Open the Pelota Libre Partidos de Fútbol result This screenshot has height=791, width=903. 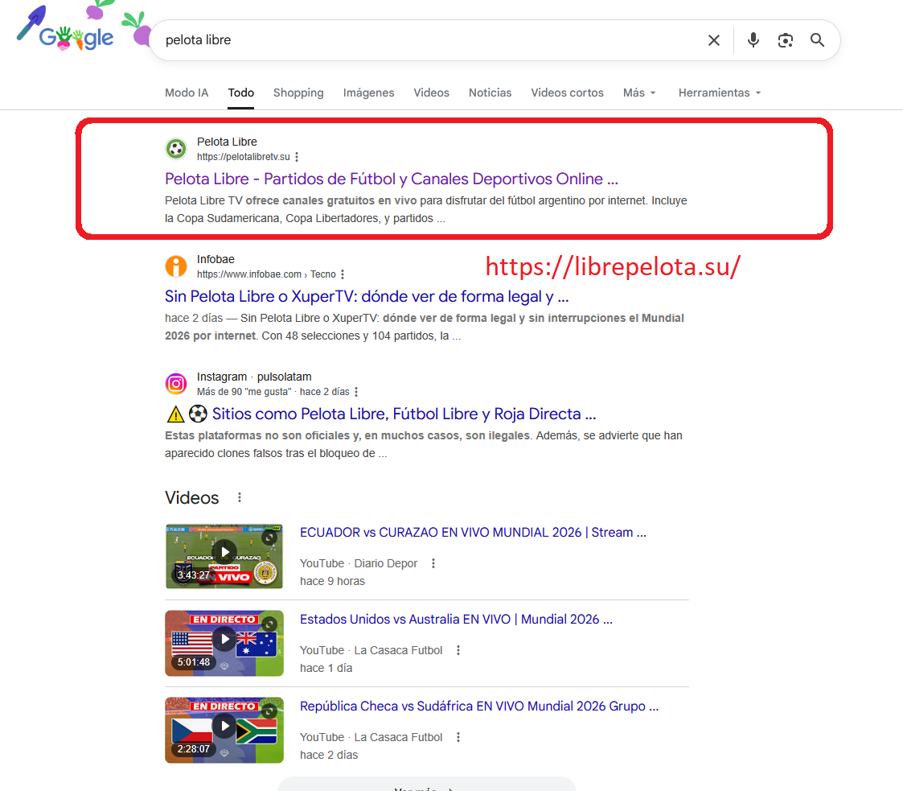(392, 179)
